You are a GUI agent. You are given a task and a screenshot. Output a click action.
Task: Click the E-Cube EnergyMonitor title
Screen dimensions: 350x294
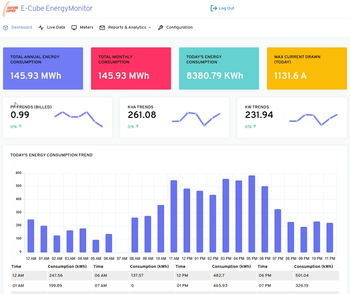(56, 8)
